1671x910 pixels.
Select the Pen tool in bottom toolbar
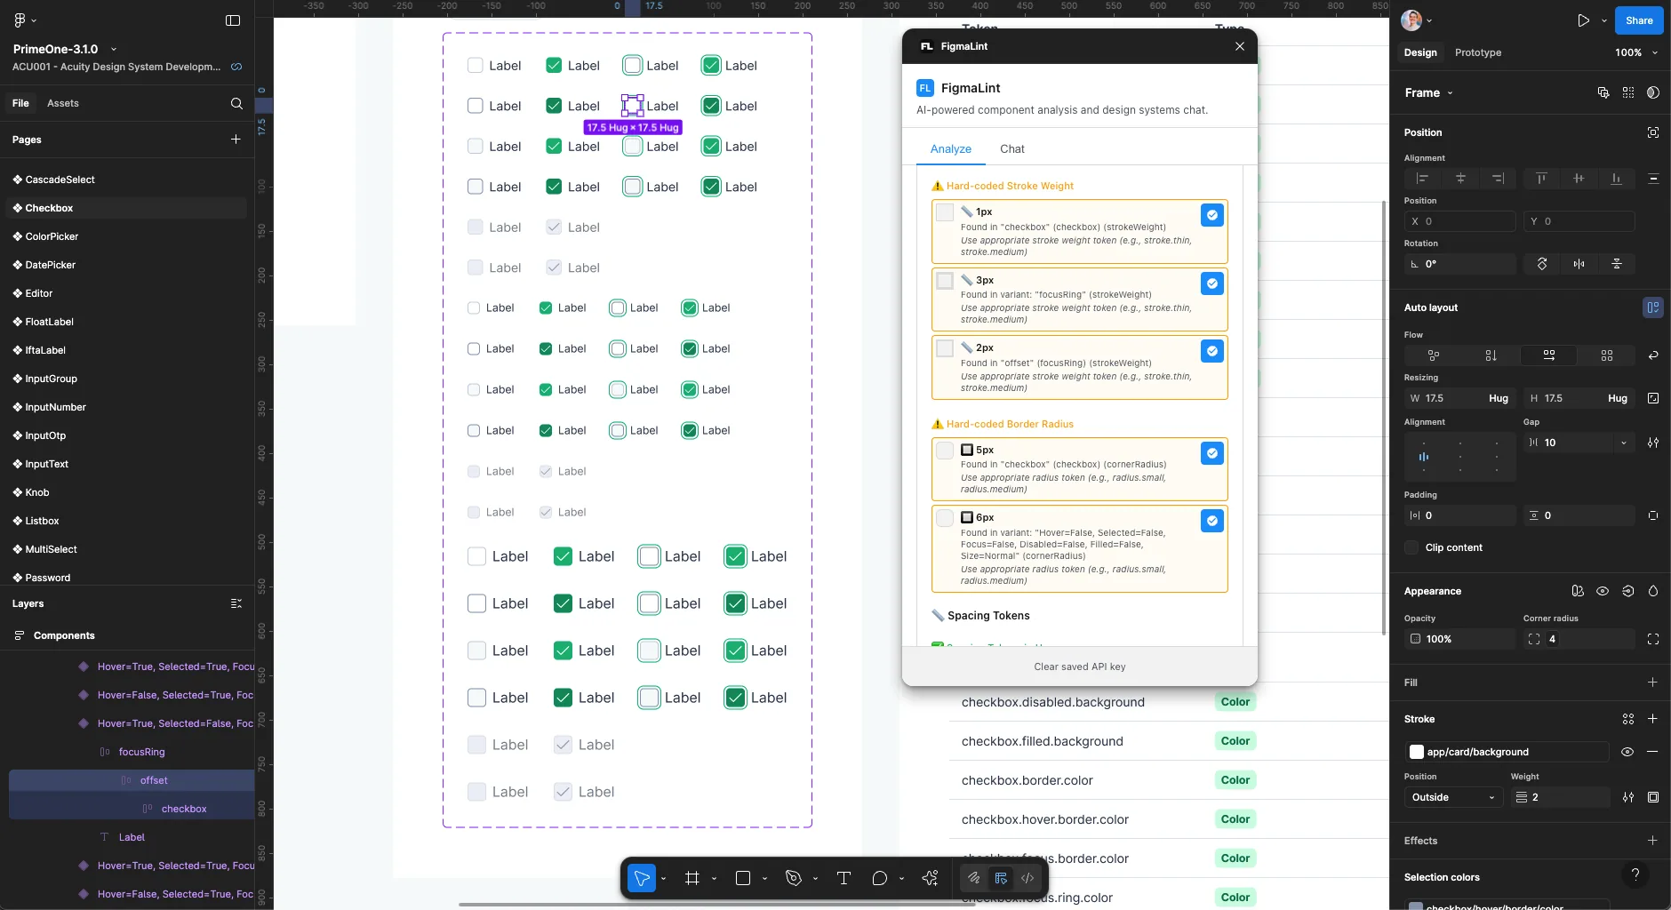click(x=794, y=878)
